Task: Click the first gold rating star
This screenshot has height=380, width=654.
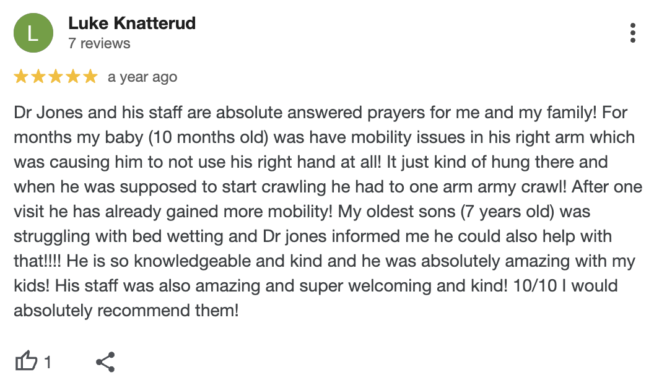Action: tap(21, 77)
